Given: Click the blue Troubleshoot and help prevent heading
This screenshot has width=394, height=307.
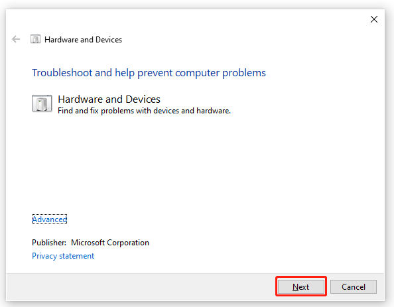Looking at the screenshot, I should 149,73.
